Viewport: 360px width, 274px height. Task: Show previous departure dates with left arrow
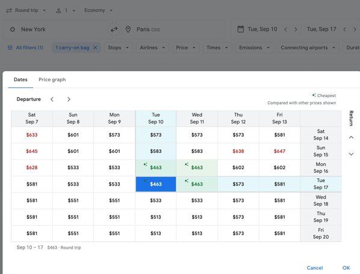(x=52, y=99)
